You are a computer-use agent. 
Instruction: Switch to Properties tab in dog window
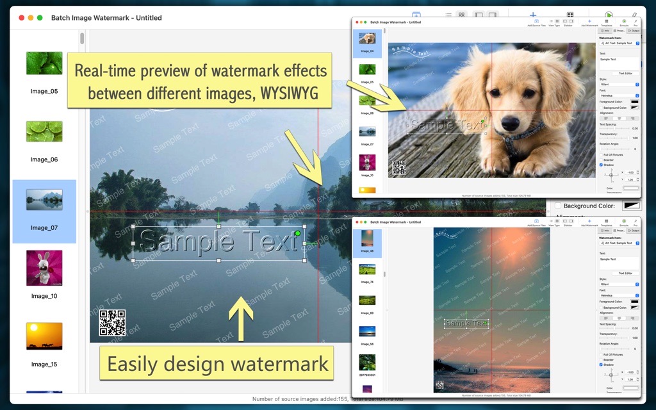click(x=619, y=31)
